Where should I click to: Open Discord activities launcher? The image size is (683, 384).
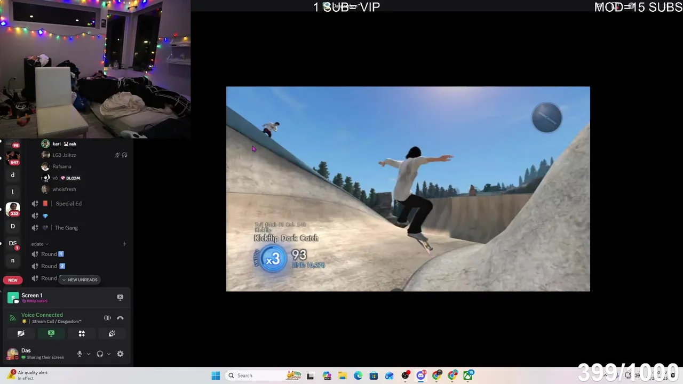(x=82, y=333)
